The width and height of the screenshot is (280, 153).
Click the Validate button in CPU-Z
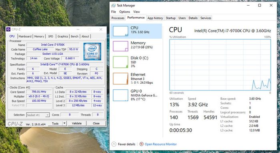pos(77,123)
